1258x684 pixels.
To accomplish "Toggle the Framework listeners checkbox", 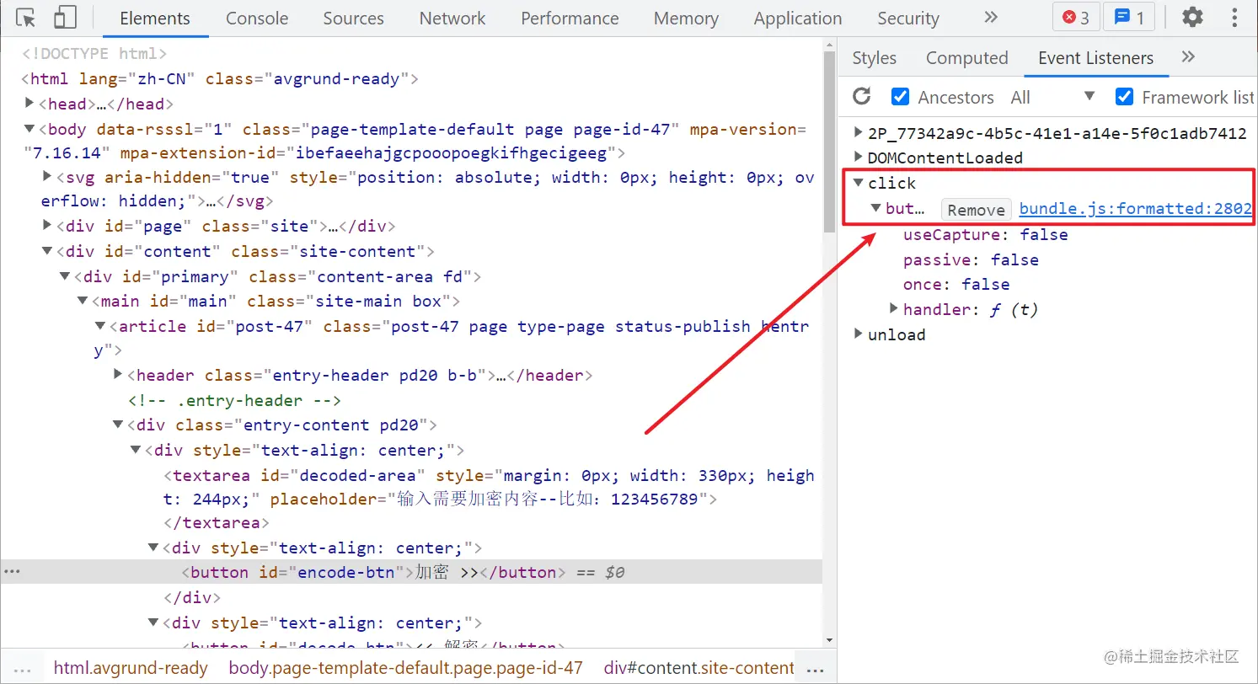I will (1124, 97).
